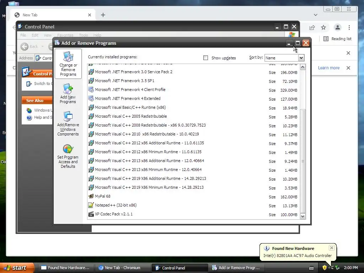Click the XP Codec Pack v2.1.1 icon
This screenshot has width=364, height=273.
[x=91, y=214]
